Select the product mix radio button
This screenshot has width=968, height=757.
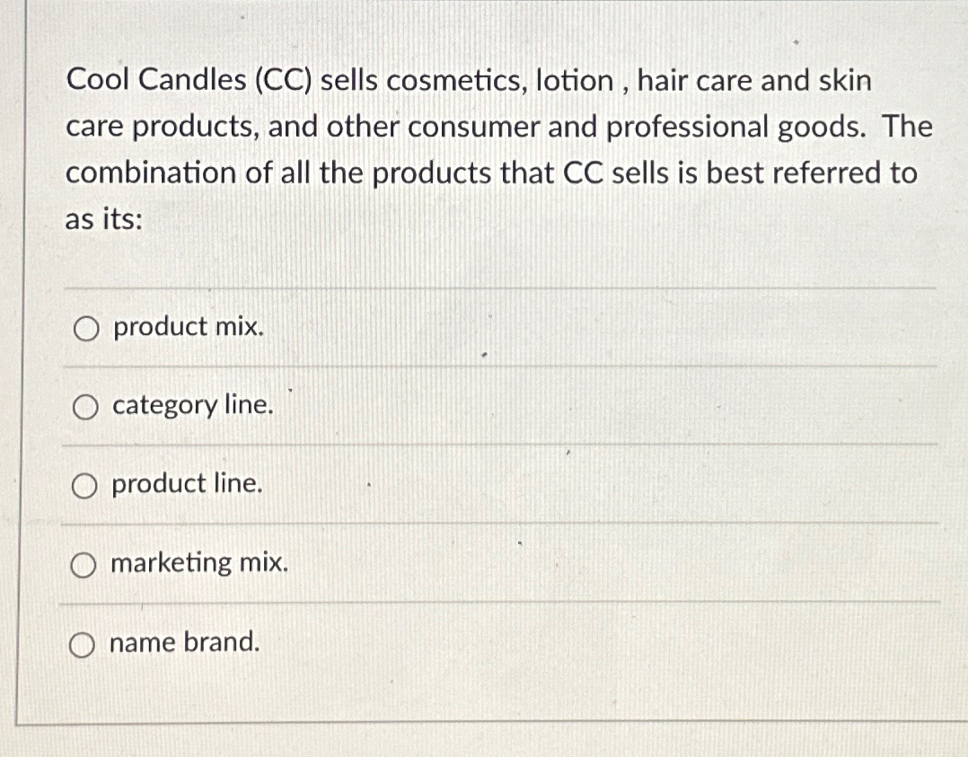pos(86,328)
